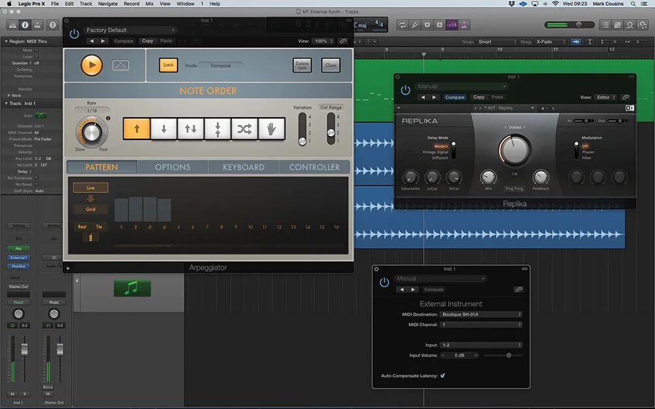655x409 pixels.
Task: Open the Note Pads button
Action: click(618, 25)
